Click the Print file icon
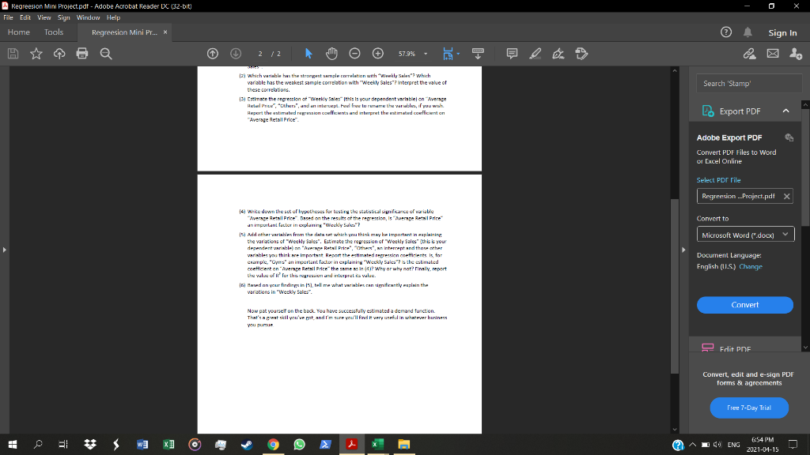 [82, 54]
